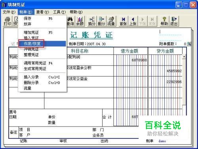Click the magnifier icon beside 附单据数

pyautogui.click(x=189, y=44)
